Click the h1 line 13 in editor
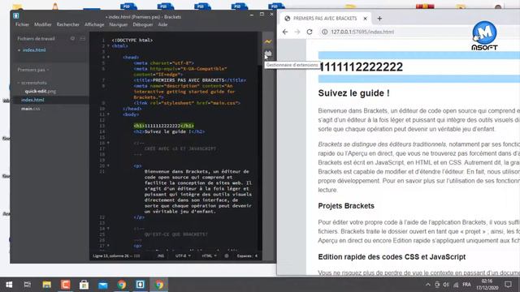 tap(164, 126)
